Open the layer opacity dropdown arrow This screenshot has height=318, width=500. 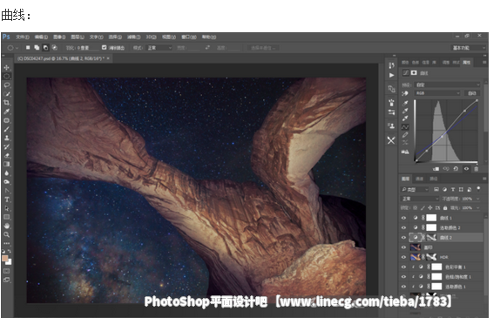(x=478, y=199)
